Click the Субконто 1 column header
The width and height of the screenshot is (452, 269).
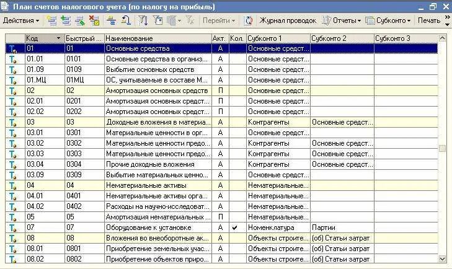coord(278,38)
